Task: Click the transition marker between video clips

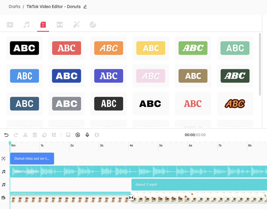Action: [x=131, y=198]
